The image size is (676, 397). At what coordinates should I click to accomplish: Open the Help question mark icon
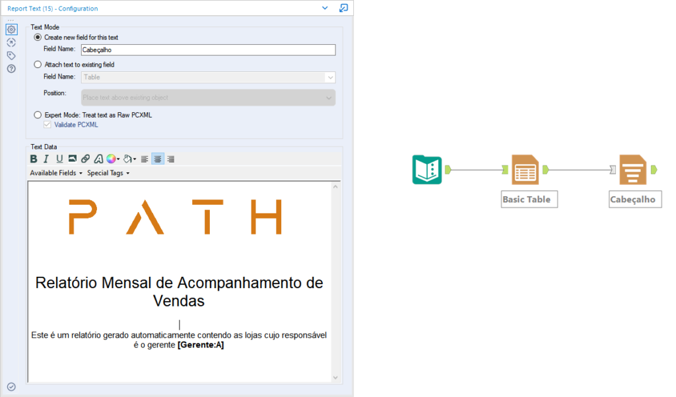(x=11, y=69)
